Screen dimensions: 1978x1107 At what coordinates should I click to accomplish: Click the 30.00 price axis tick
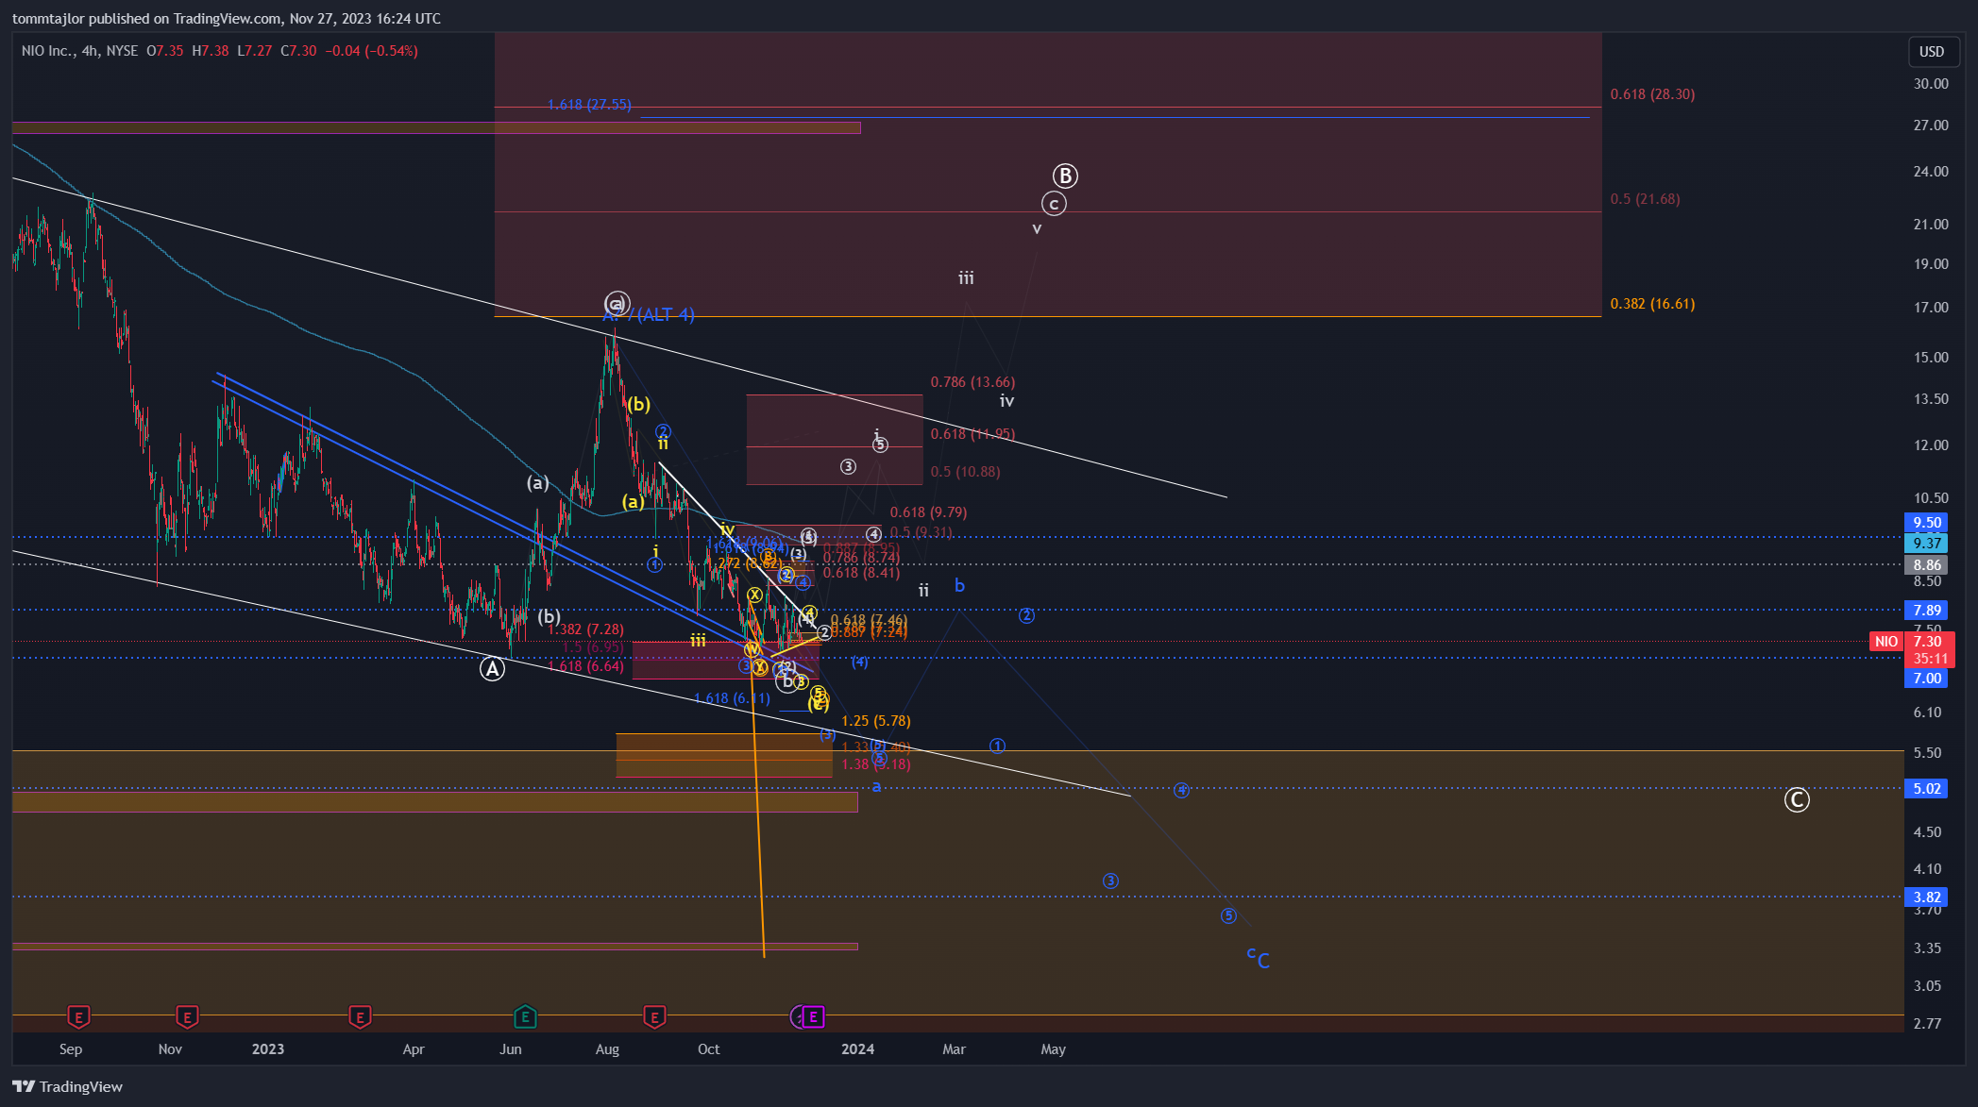1931,83
